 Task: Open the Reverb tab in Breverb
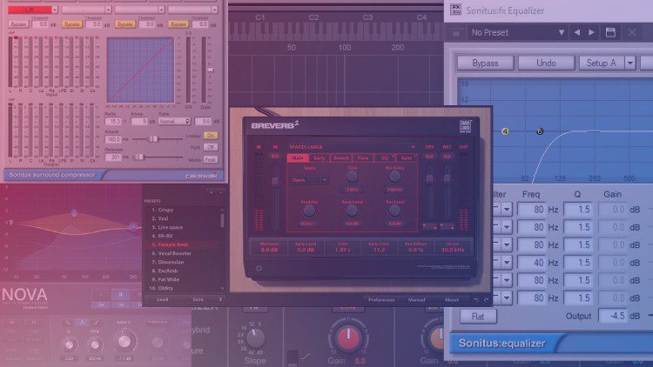341,157
